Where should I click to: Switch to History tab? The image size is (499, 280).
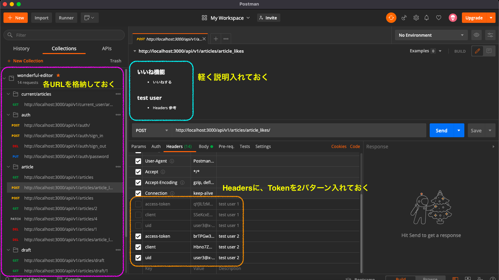point(21,49)
